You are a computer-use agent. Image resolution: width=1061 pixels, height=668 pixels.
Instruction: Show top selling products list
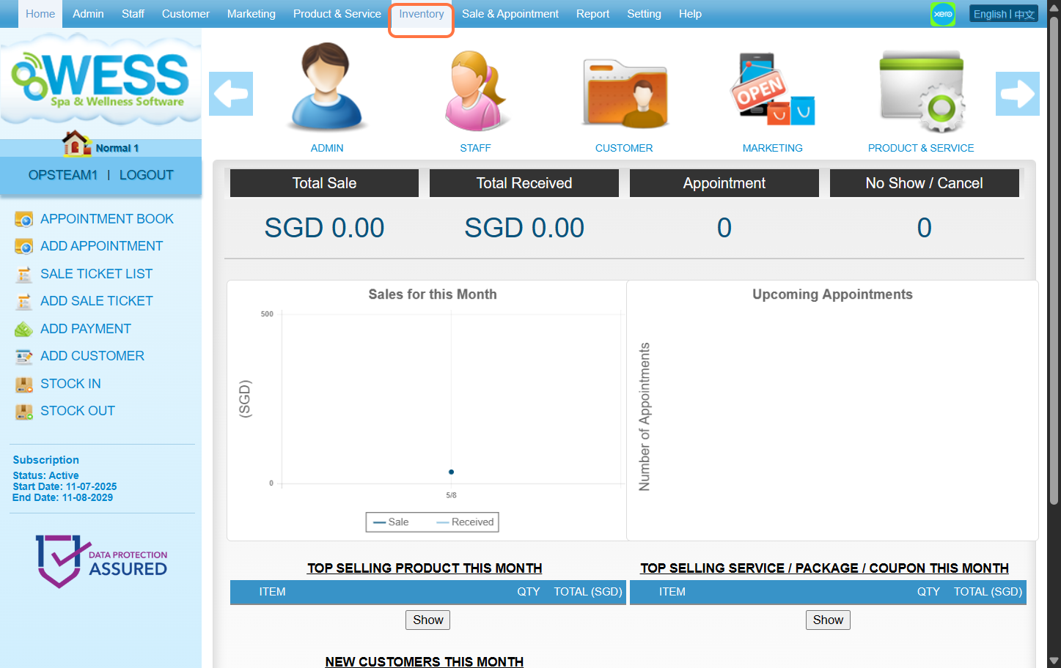[x=427, y=620]
